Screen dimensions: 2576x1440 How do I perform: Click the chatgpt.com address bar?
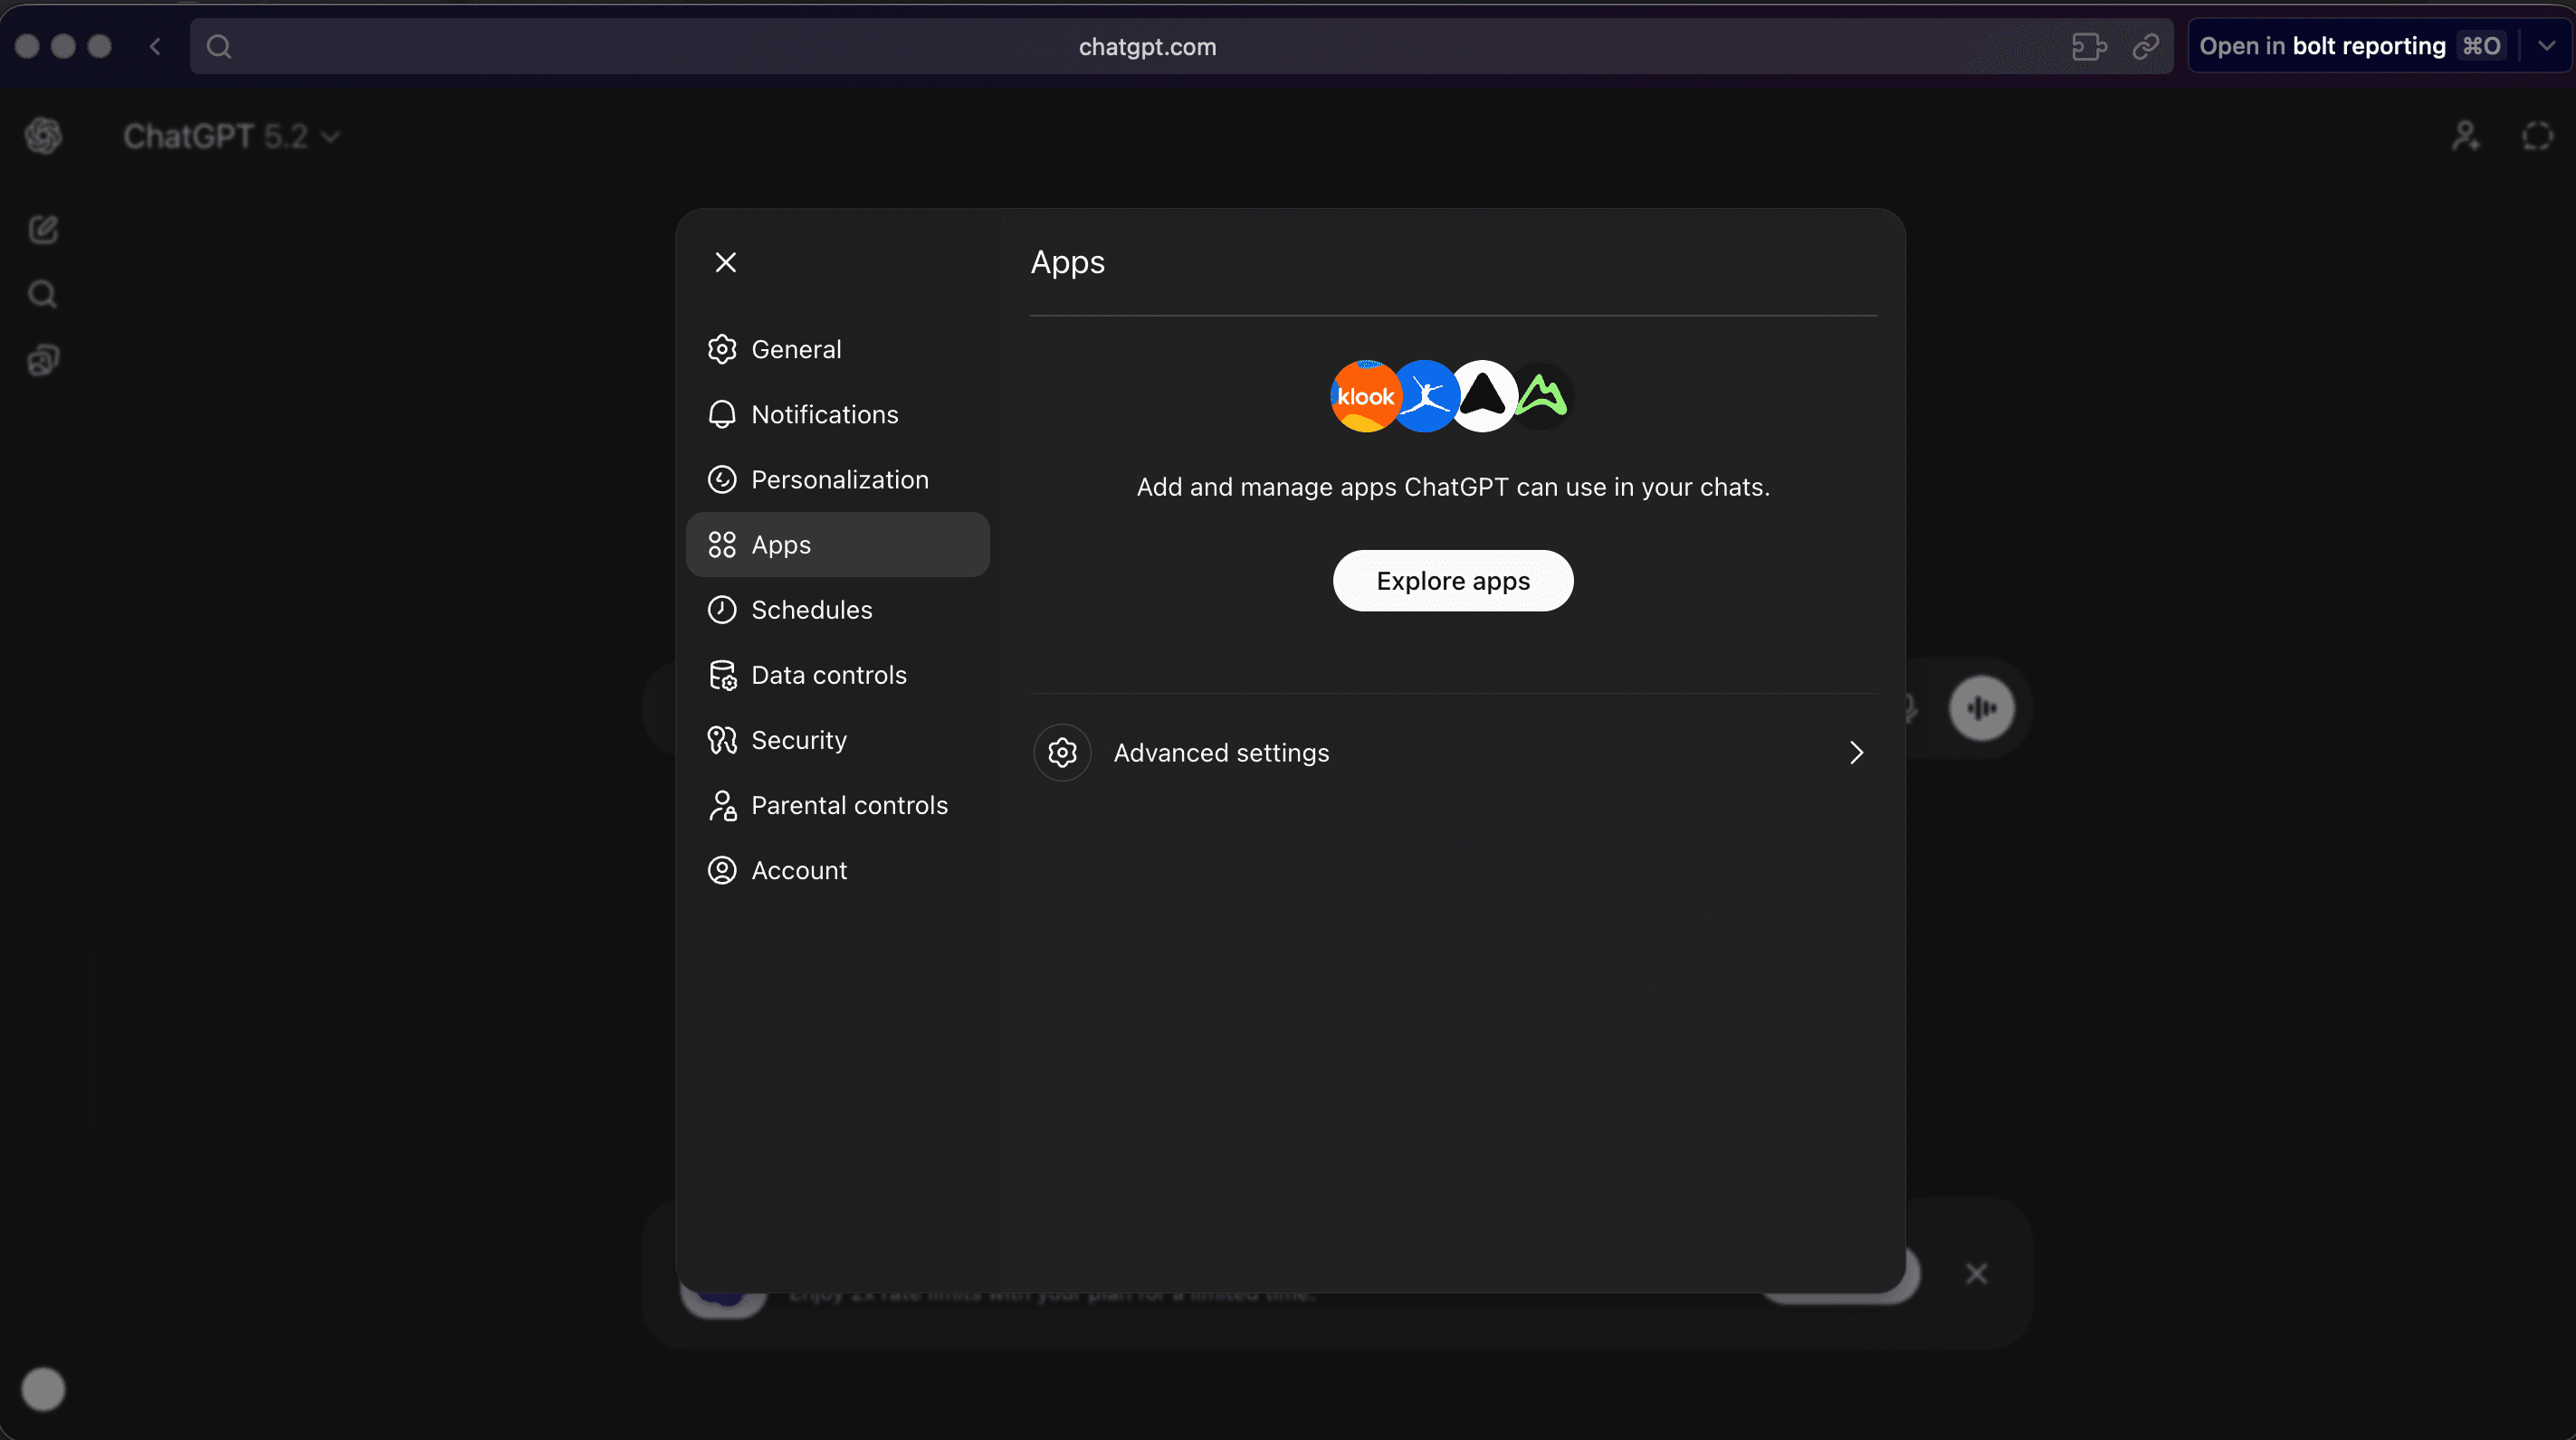[x=1147, y=46]
